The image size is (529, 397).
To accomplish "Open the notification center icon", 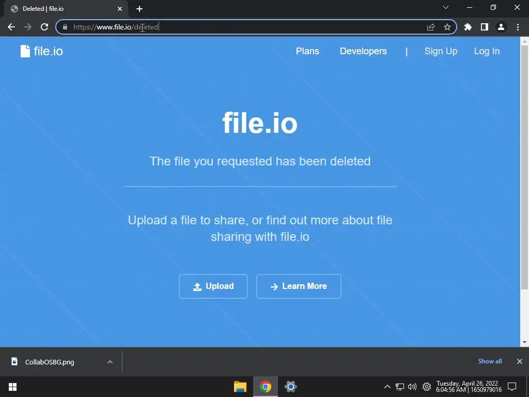I will pyautogui.click(x=512, y=387).
